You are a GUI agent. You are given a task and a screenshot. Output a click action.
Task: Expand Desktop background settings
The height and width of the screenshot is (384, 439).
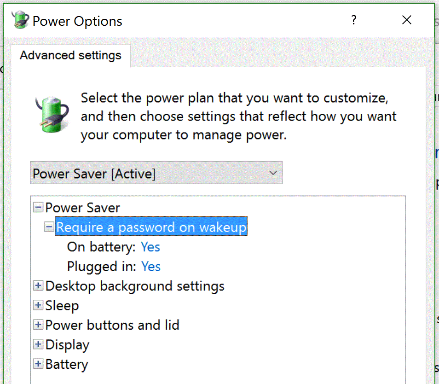38,285
